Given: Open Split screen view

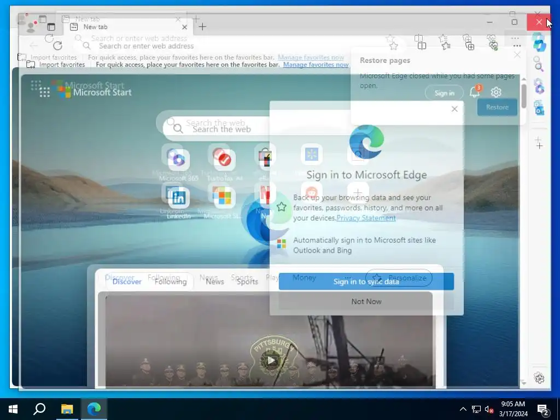Looking at the screenshot, I should 422,46.
